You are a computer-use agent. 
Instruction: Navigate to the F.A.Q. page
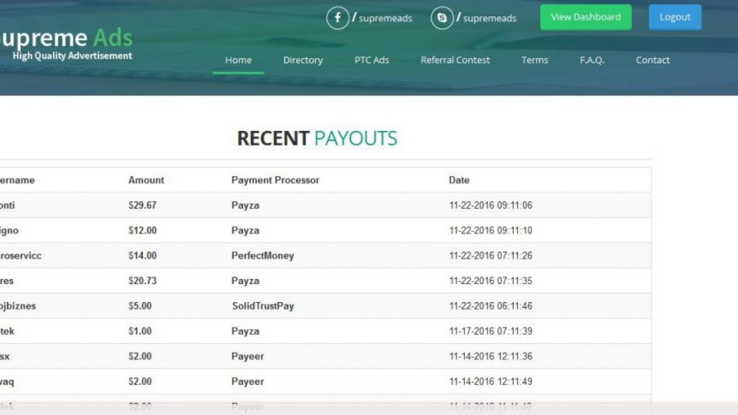(592, 60)
